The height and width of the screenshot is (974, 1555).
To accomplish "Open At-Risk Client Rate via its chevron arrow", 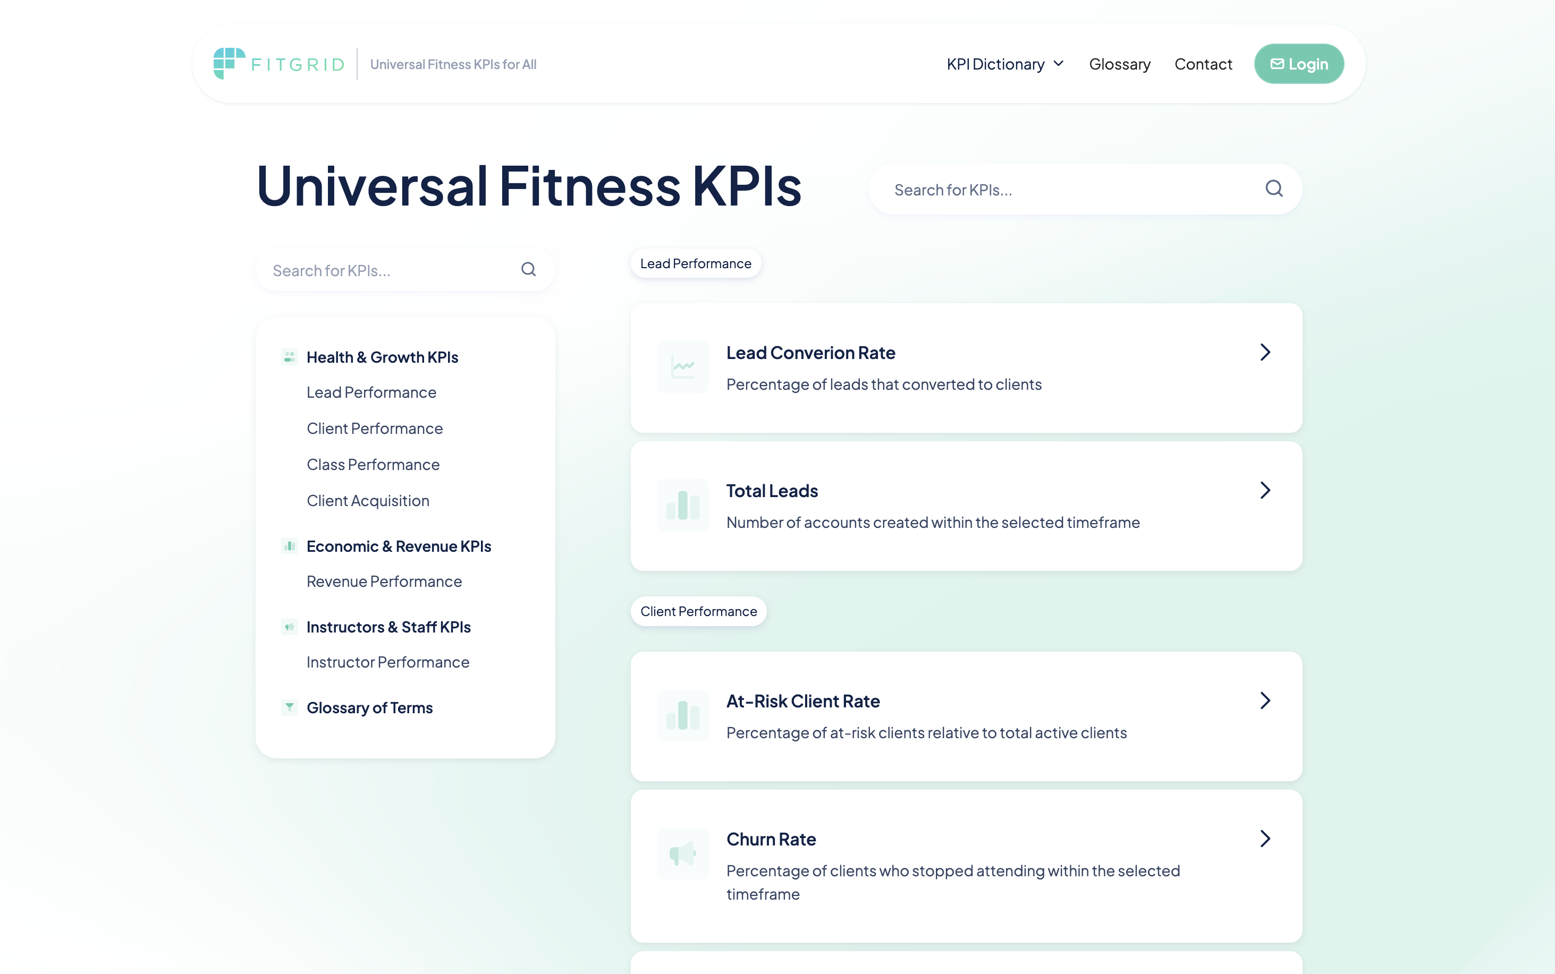I will [1265, 701].
